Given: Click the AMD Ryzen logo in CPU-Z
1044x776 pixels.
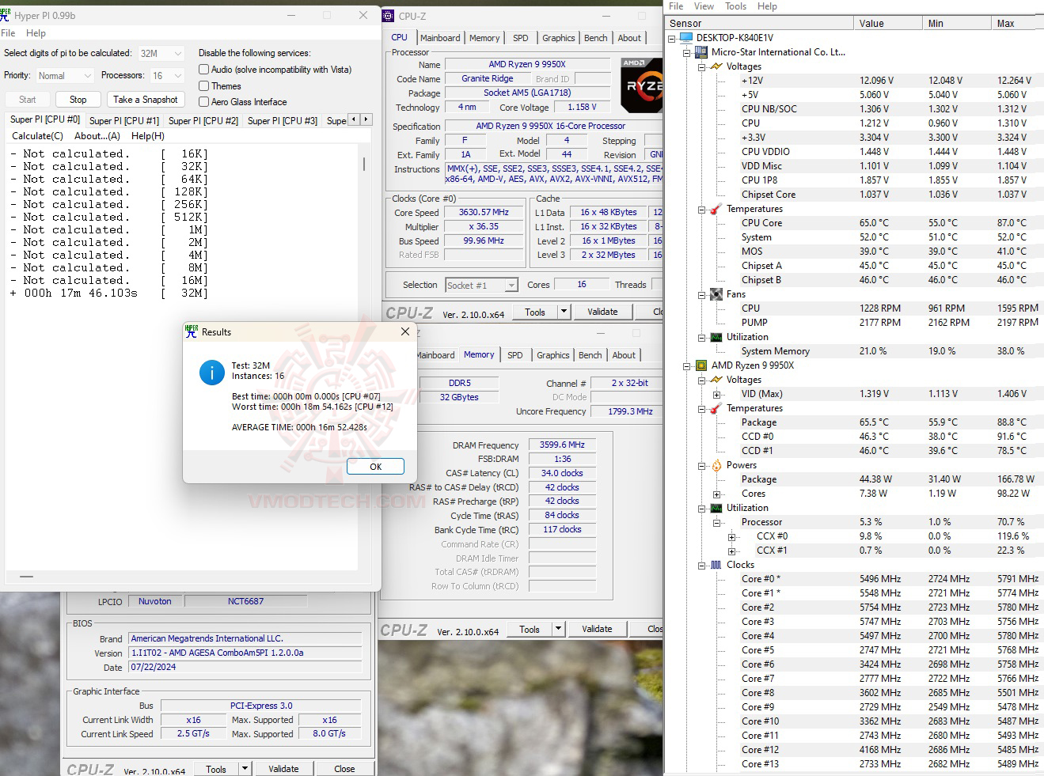Looking at the screenshot, I should tap(641, 86).
